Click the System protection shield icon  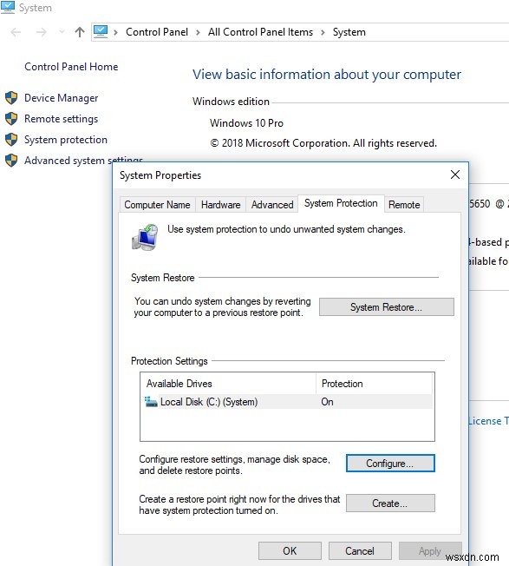[11, 140]
